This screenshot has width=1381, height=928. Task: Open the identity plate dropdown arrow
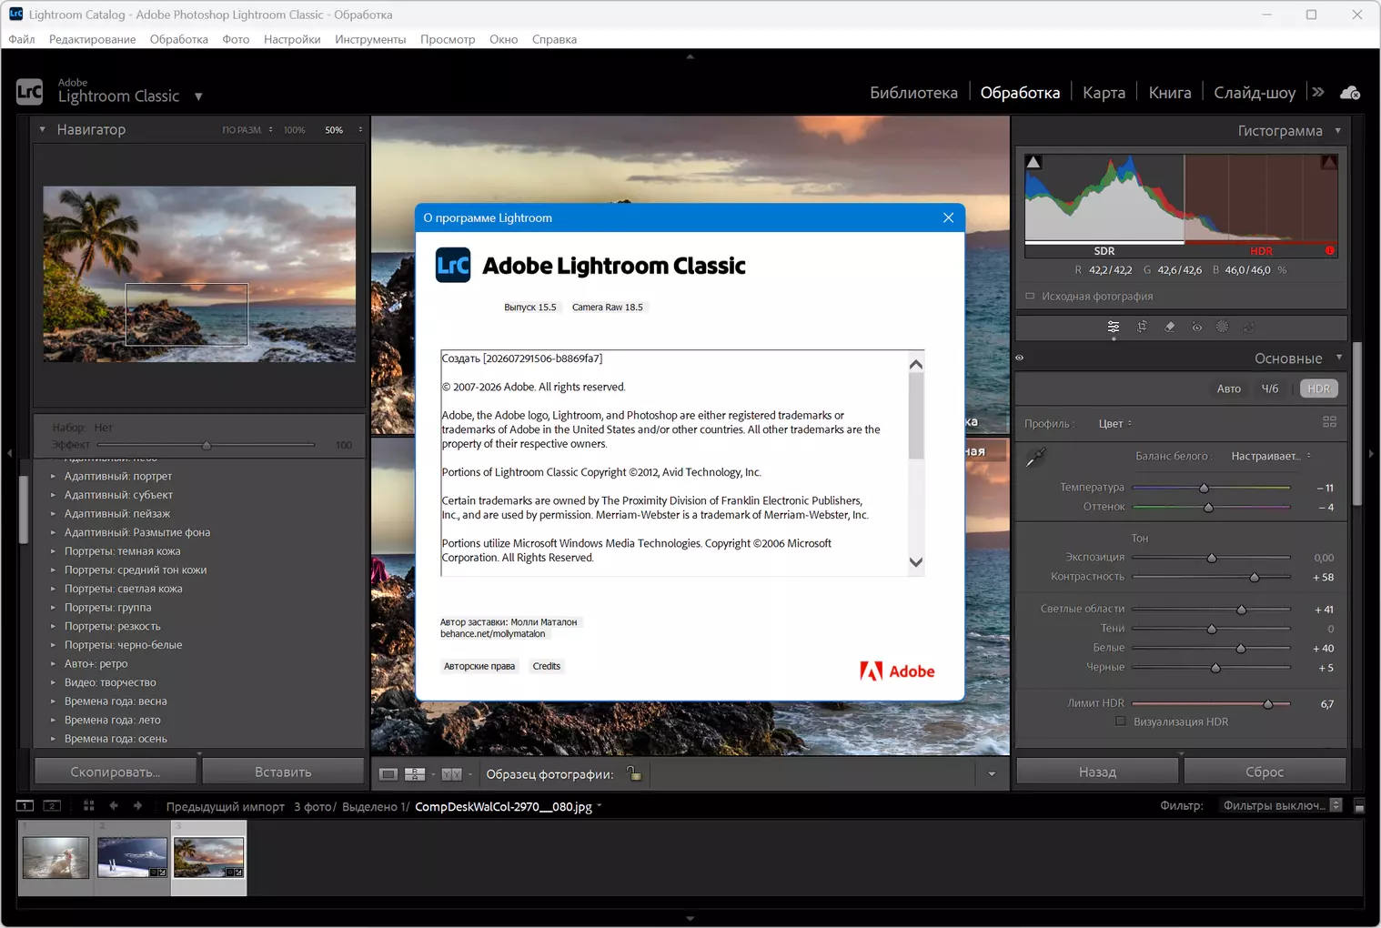198,96
